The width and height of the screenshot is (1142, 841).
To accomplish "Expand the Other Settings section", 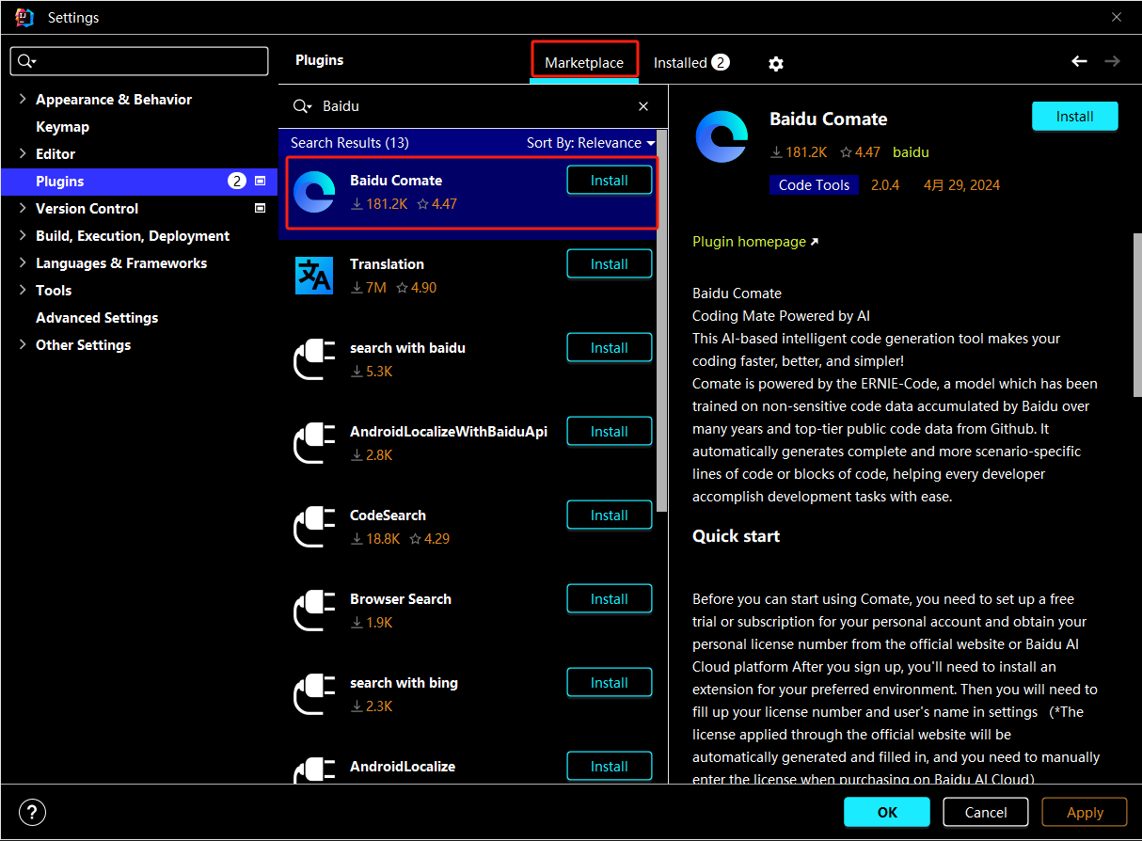I will tap(23, 344).
